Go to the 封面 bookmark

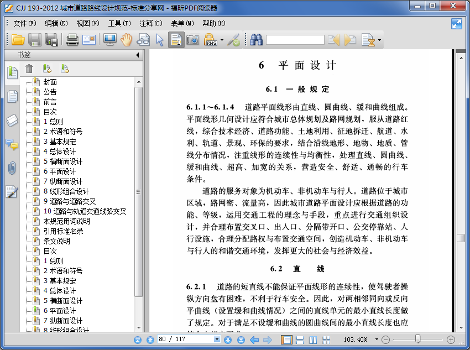click(x=50, y=82)
